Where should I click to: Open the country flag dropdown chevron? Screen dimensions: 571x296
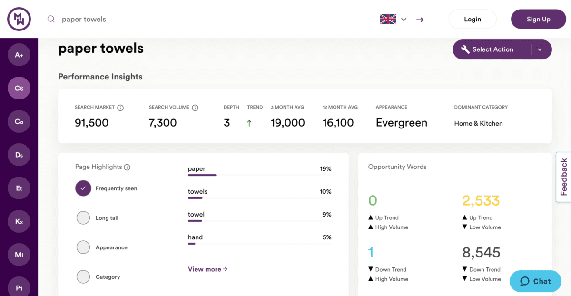404,20
